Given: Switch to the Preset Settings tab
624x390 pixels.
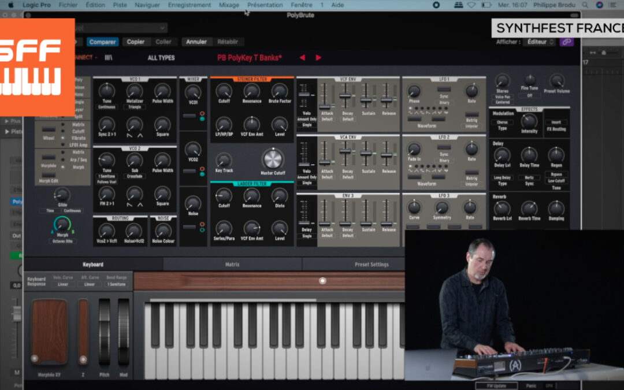Looking at the screenshot, I should tap(372, 264).
